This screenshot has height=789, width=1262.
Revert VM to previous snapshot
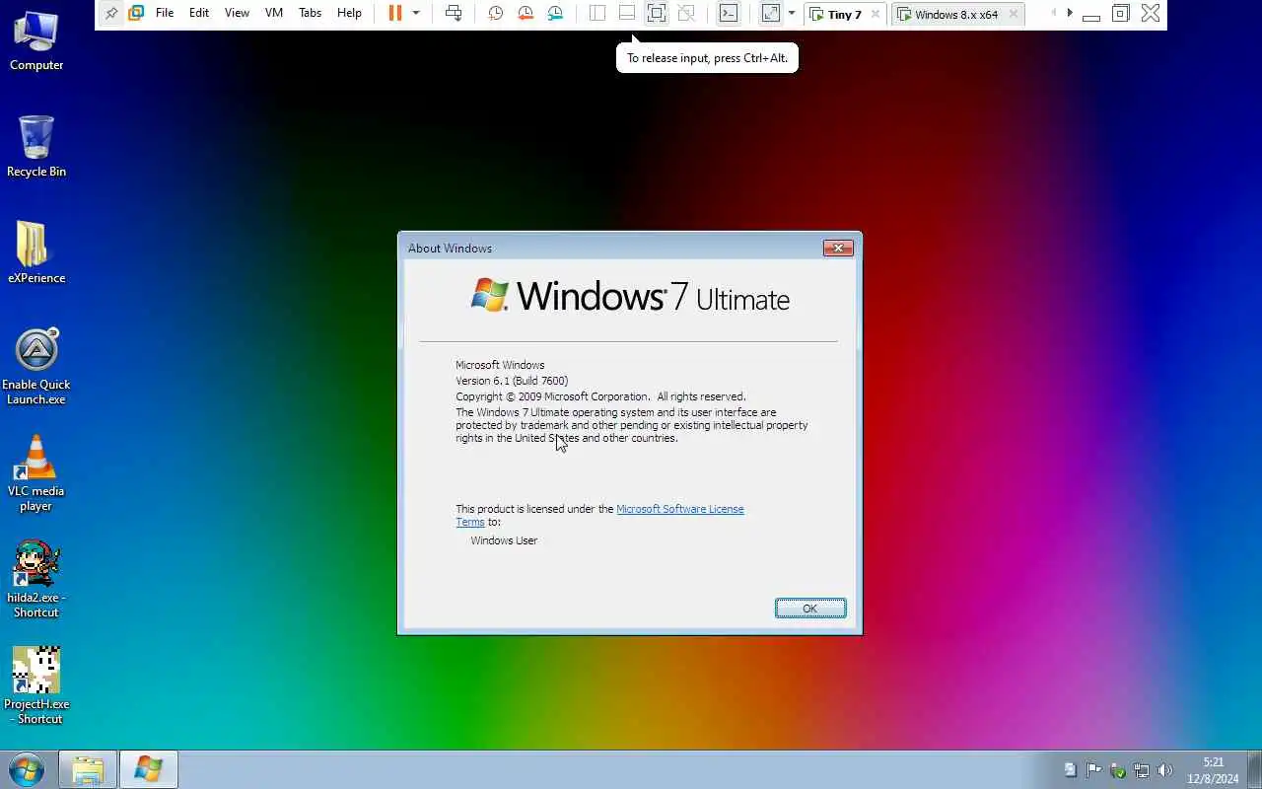(x=526, y=13)
